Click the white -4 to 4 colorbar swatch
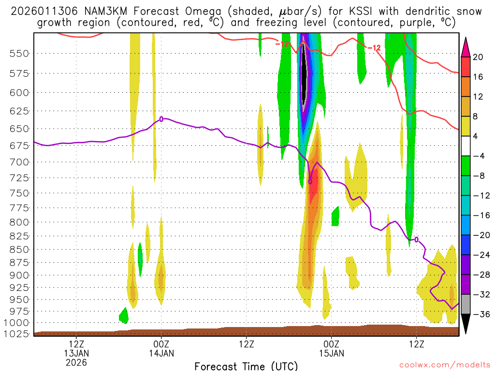Screen dimensions: 495x371 click(x=466, y=146)
